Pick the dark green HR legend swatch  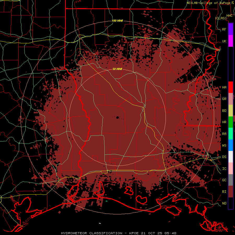231,122
